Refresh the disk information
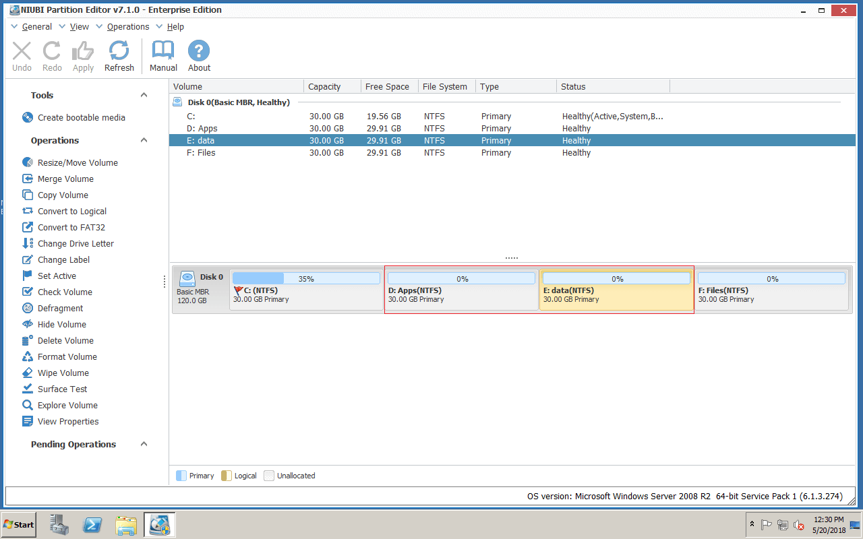 (x=119, y=56)
